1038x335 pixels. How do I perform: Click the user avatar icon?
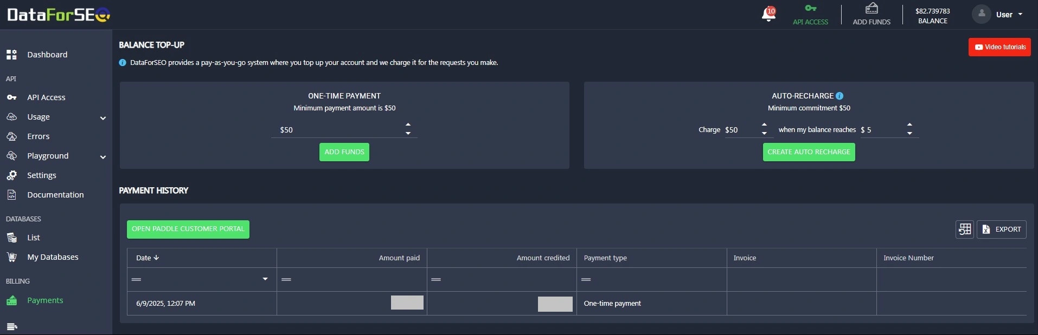point(982,14)
